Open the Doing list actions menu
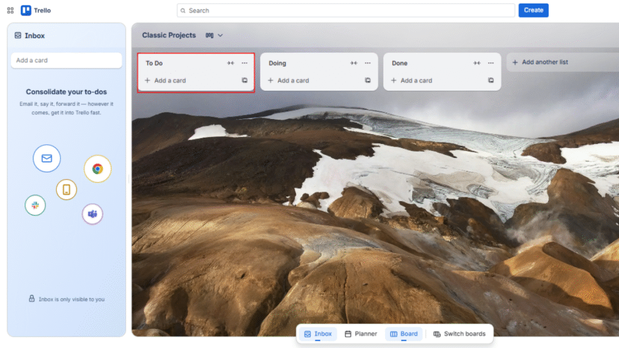The height and width of the screenshot is (348, 619). coord(368,62)
